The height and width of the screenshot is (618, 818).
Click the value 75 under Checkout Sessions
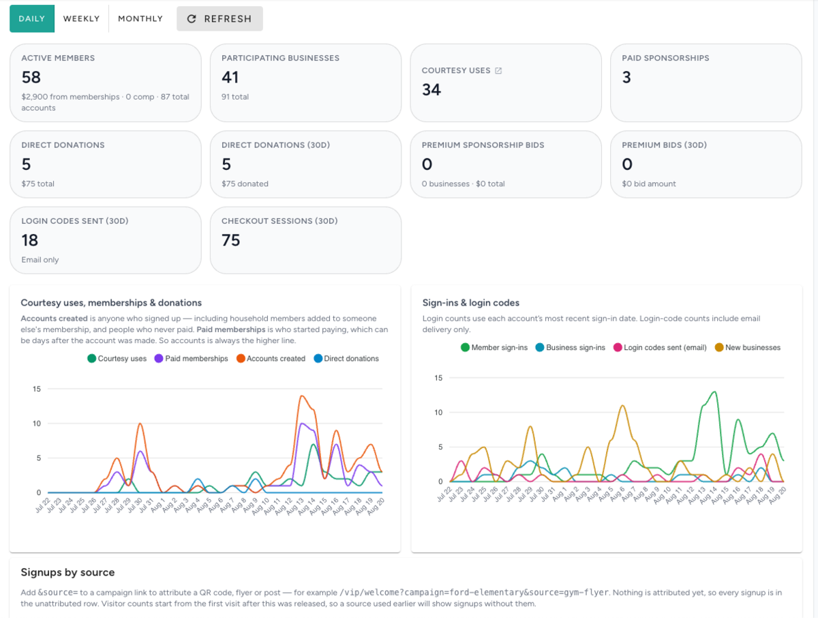tap(231, 240)
